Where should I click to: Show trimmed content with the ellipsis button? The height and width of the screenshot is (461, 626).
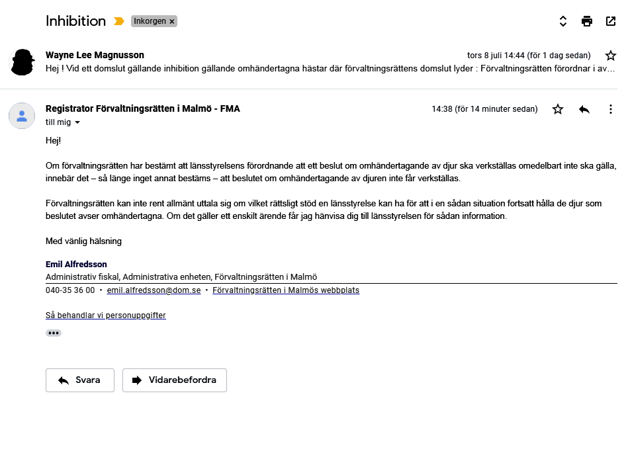[54, 333]
